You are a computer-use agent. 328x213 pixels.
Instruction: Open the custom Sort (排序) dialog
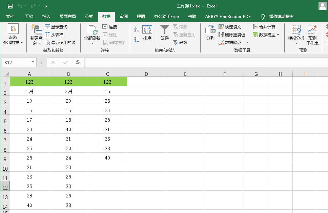[147, 33]
